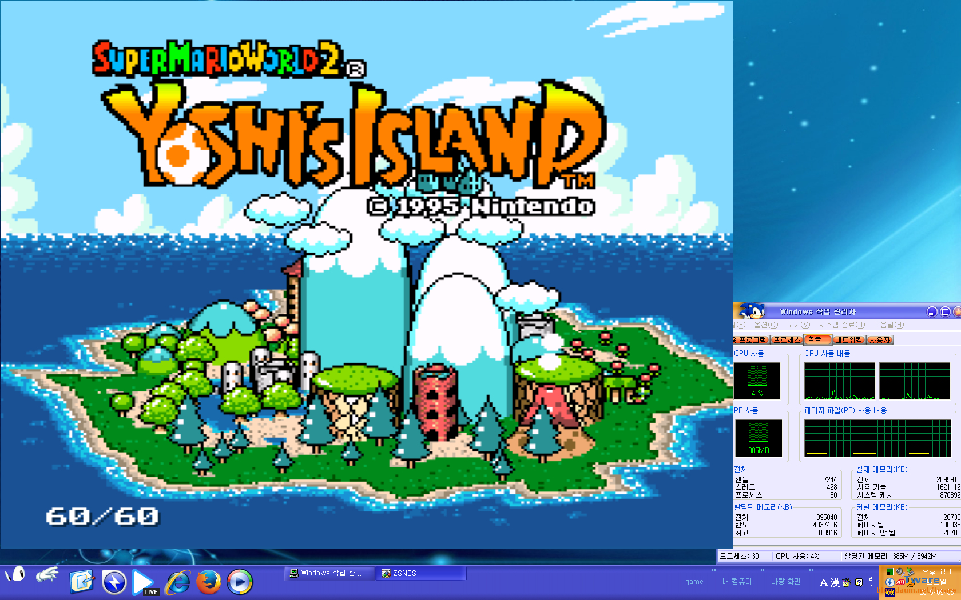The height and width of the screenshot is (600, 961).
Task: Click the first CPU usage history graph
Action: click(840, 381)
